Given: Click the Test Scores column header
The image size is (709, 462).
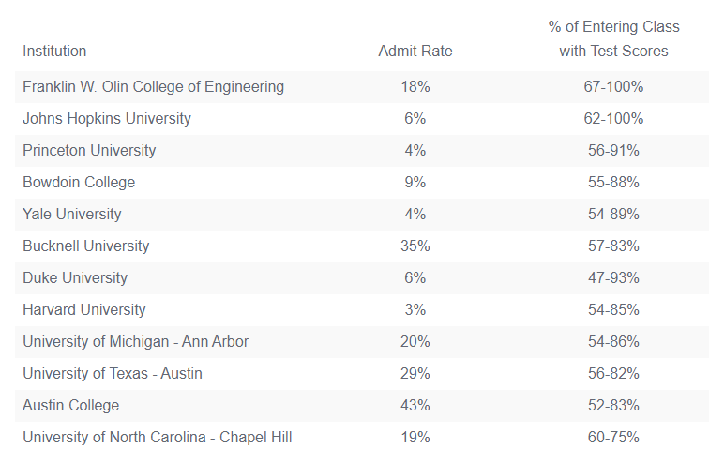Looking at the screenshot, I should 613,39.
